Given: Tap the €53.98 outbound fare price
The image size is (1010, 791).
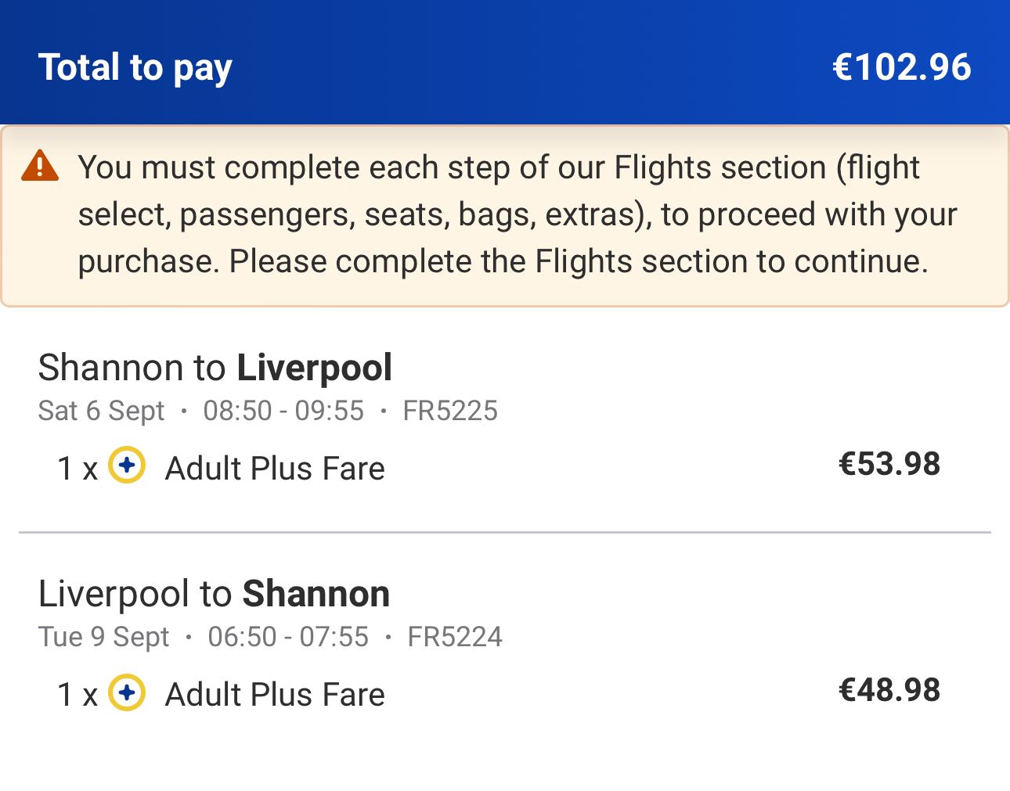Looking at the screenshot, I should click(x=889, y=464).
